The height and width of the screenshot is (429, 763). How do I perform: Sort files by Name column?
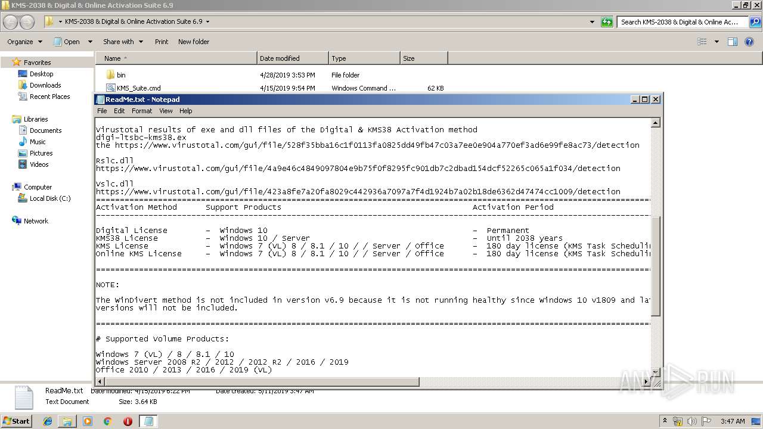pyautogui.click(x=176, y=58)
